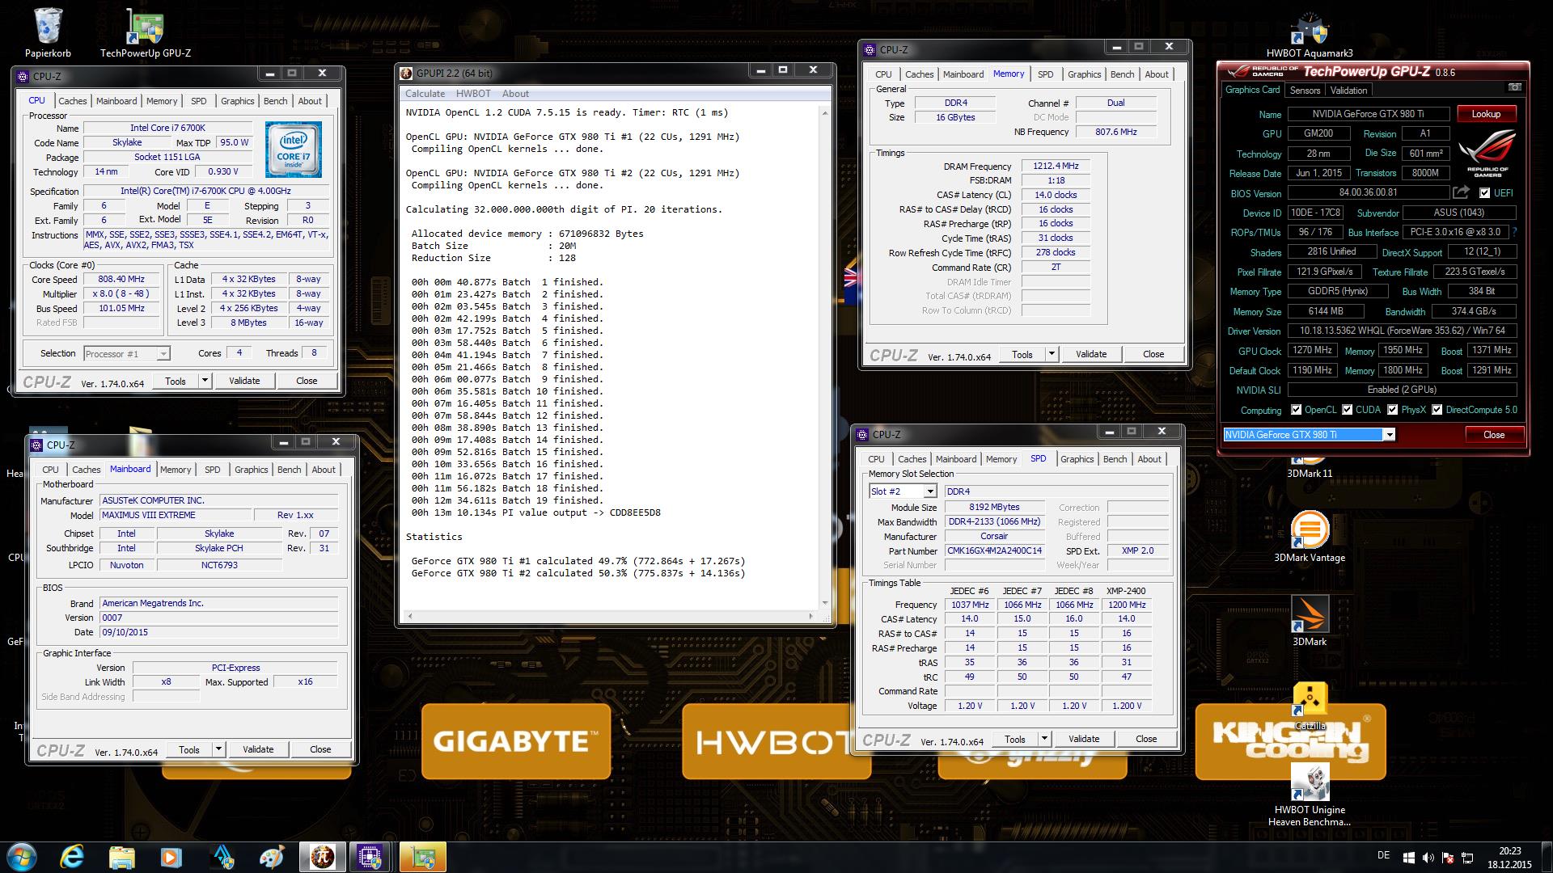Click the DRAM Frequency 1212.4 MHz value
The height and width of the screenshot is (873, 1553).
(x=1056, y=166)
